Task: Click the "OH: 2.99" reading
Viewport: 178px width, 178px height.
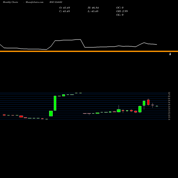Action: pos(122,11)
